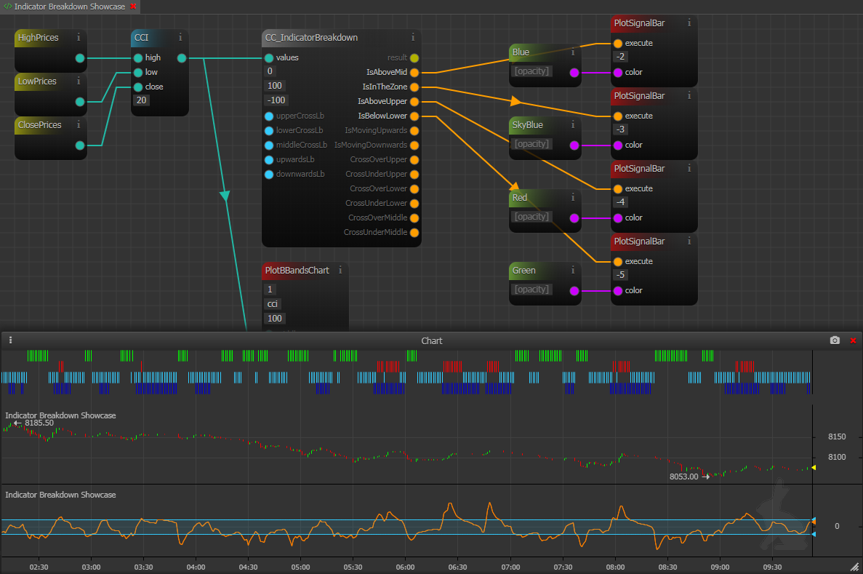
Task: Edit the CC_IndicatorBreakdown field showing -100
Action: click(x=276, y=100)
